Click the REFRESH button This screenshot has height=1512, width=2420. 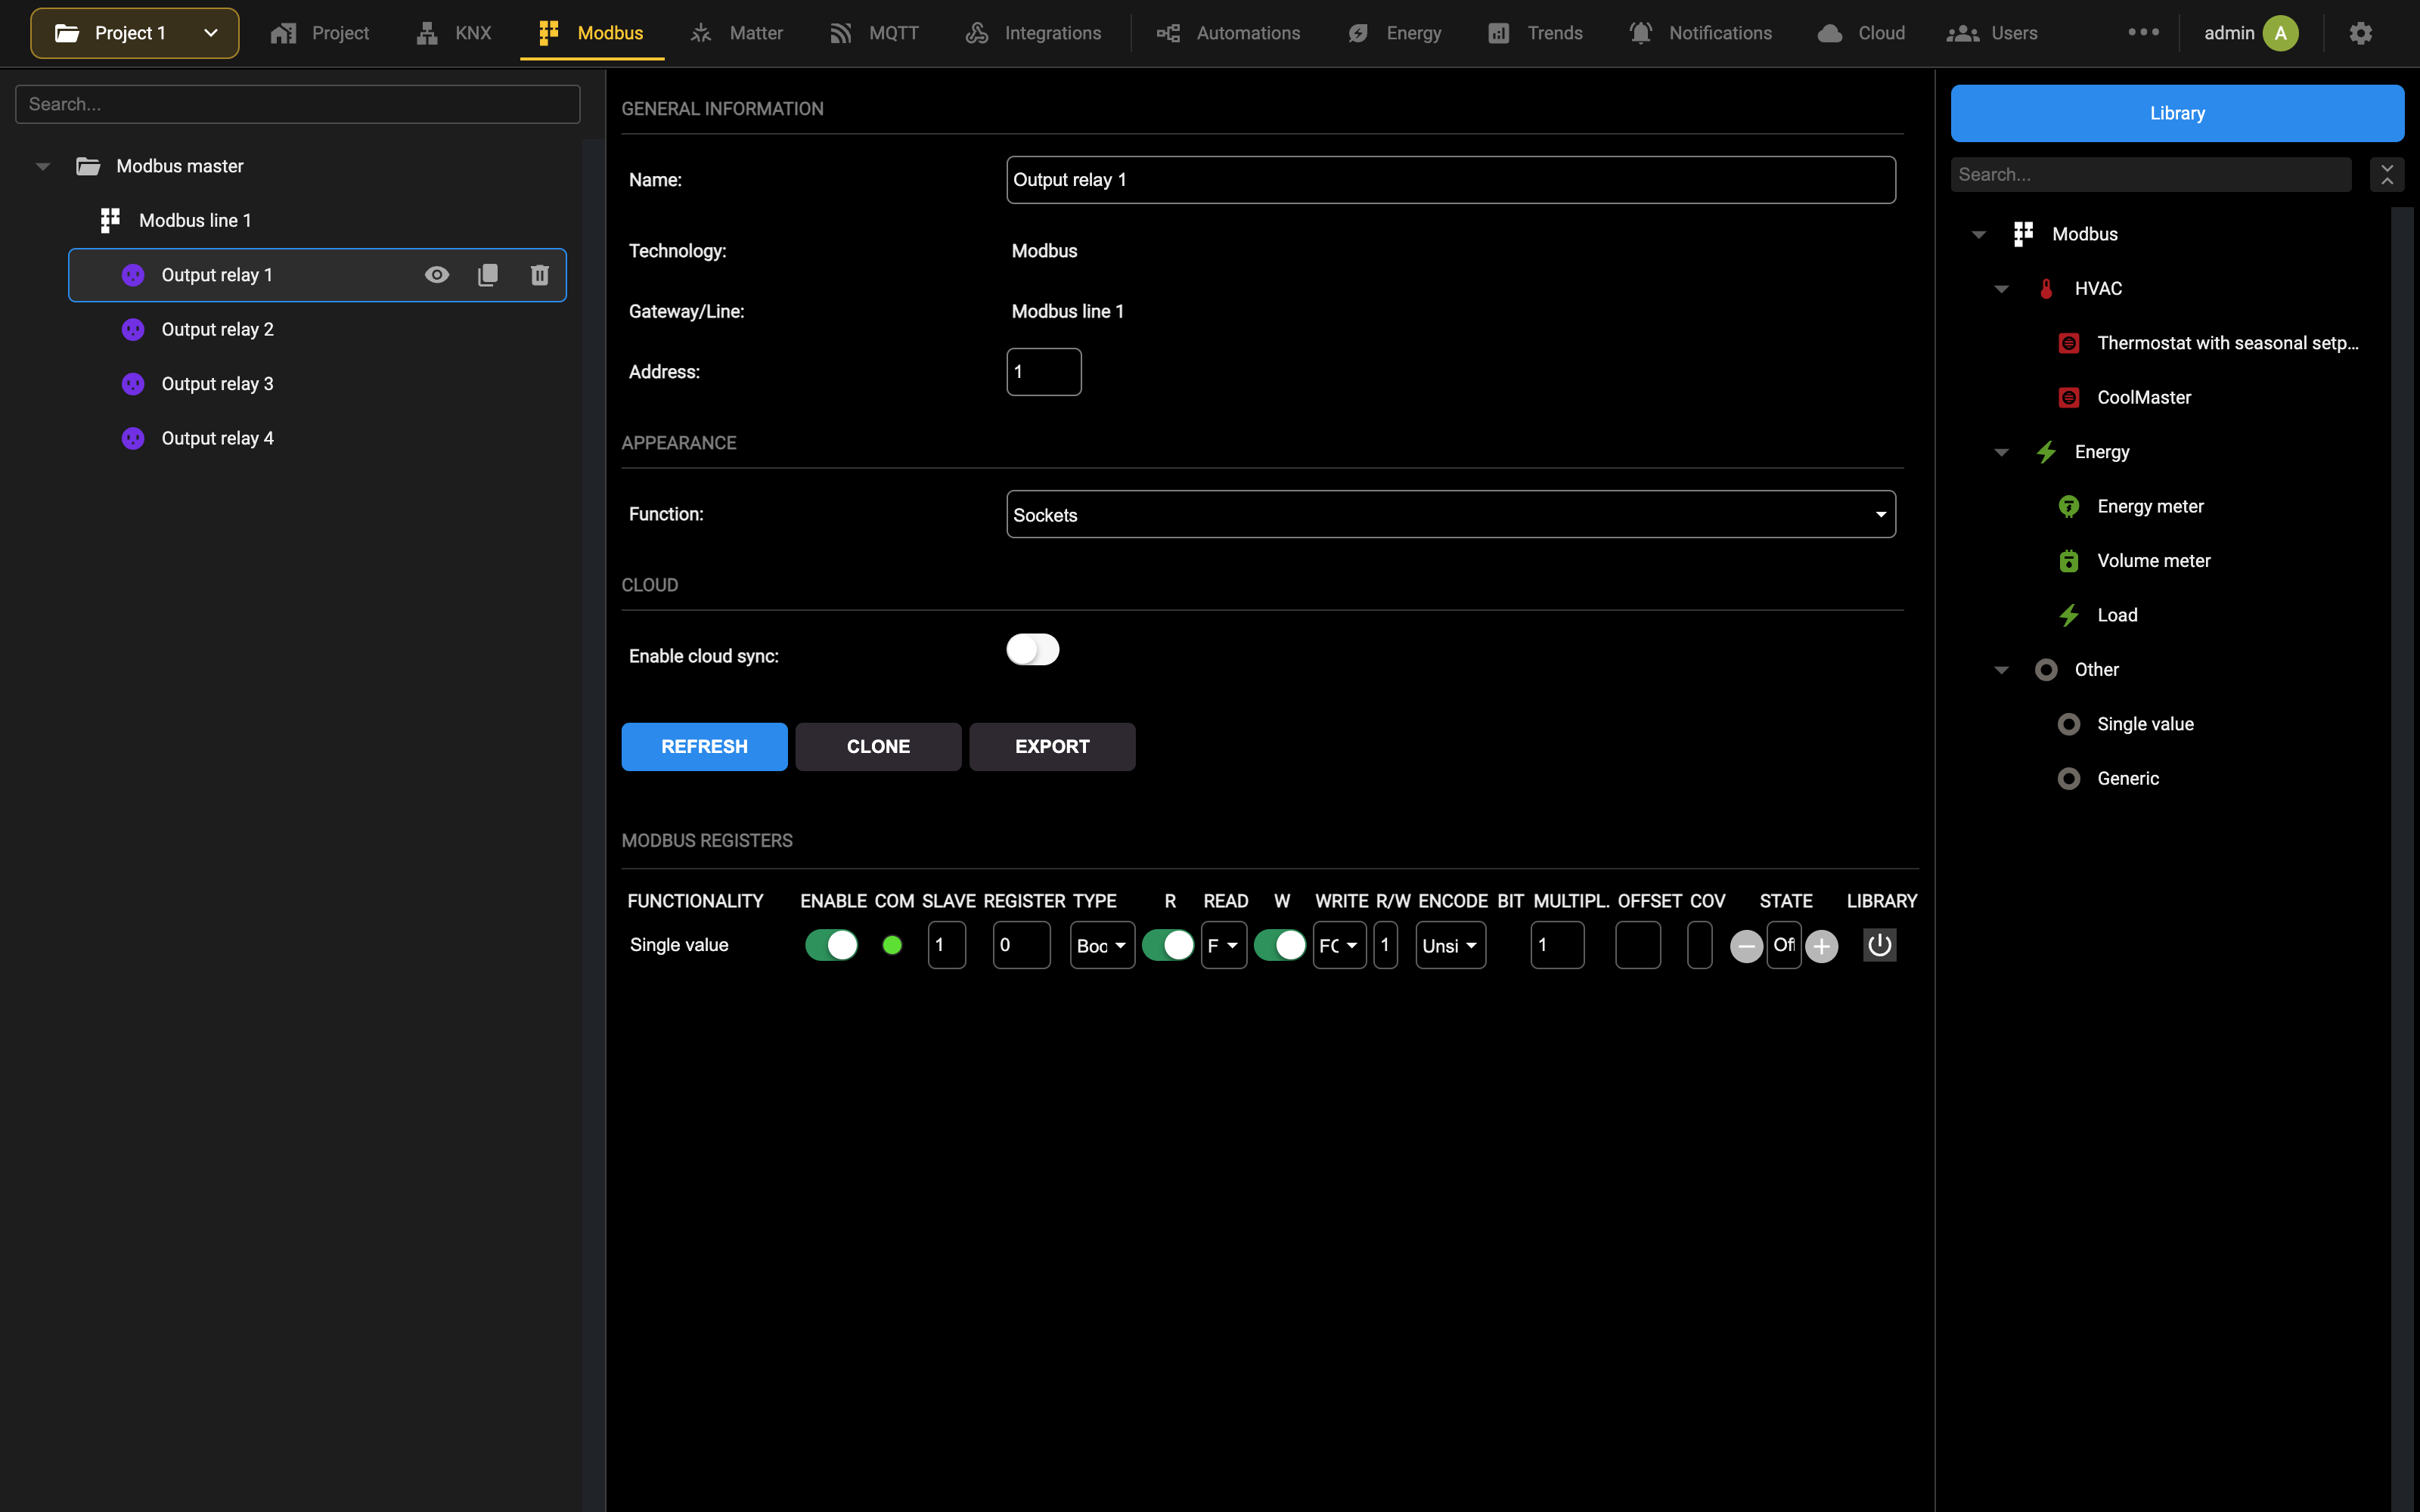point(704,747)
